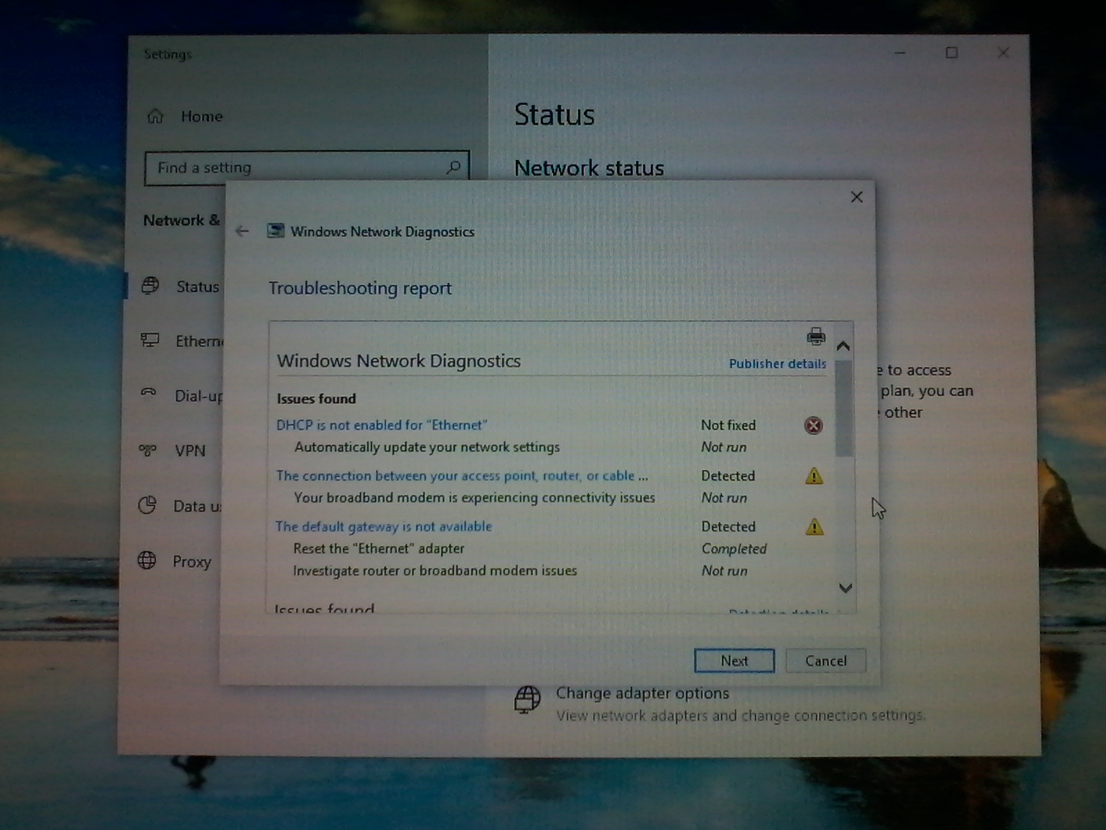
Task: Click 'Not run' beside broadband modem connectivity issues
Action: point(724,497)
